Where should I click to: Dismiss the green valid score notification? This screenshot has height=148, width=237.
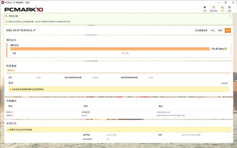pyautogui.click(x=230, y=16)
